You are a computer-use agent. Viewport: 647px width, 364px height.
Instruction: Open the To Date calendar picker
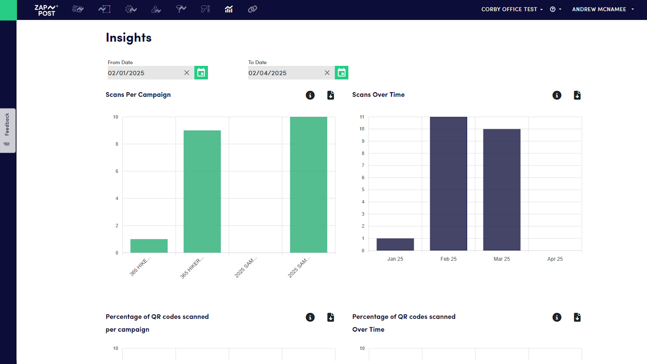pyautogui.click(x=341, y=73)
